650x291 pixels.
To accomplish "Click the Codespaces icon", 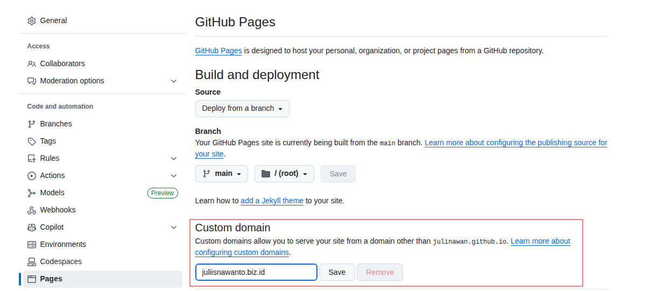I will [31, 261].
